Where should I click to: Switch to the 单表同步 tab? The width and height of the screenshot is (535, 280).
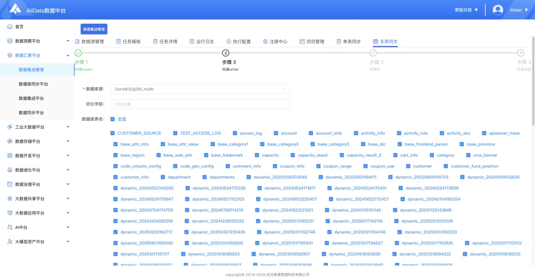pyautogui.click(x=349, y=42)
